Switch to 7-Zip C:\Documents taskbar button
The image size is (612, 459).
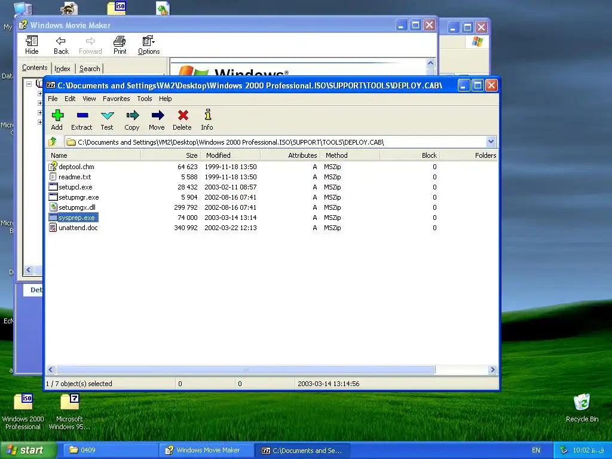pos(302,450)
